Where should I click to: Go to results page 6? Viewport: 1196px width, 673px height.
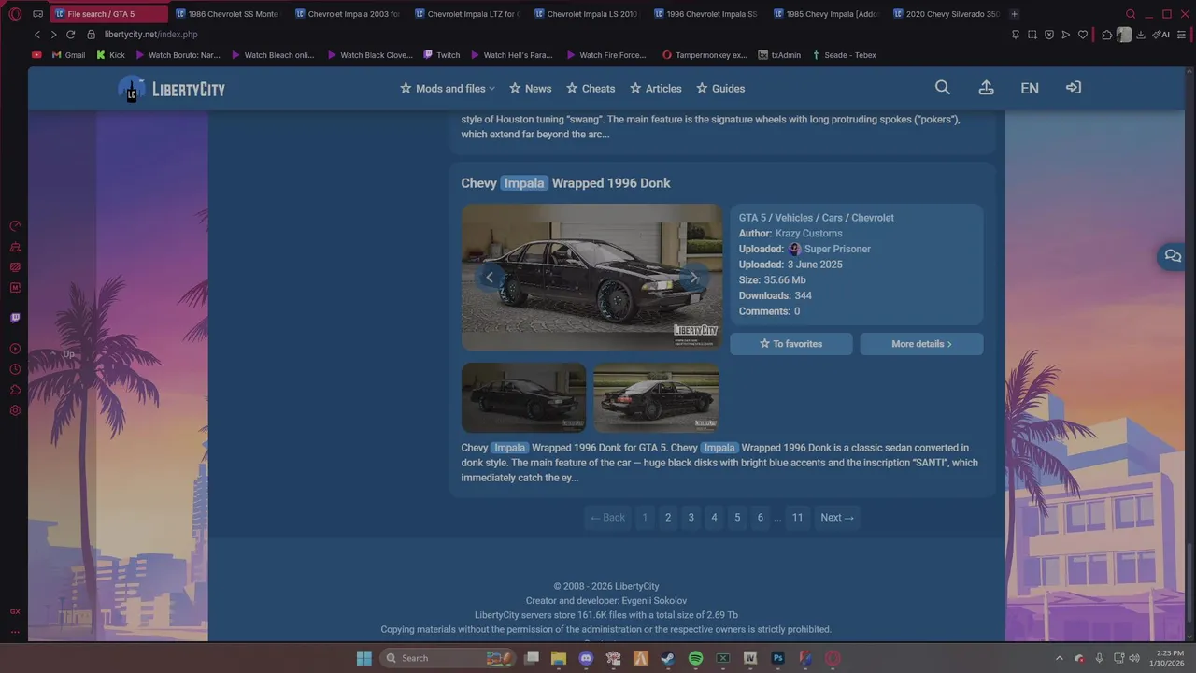[761, 518]
